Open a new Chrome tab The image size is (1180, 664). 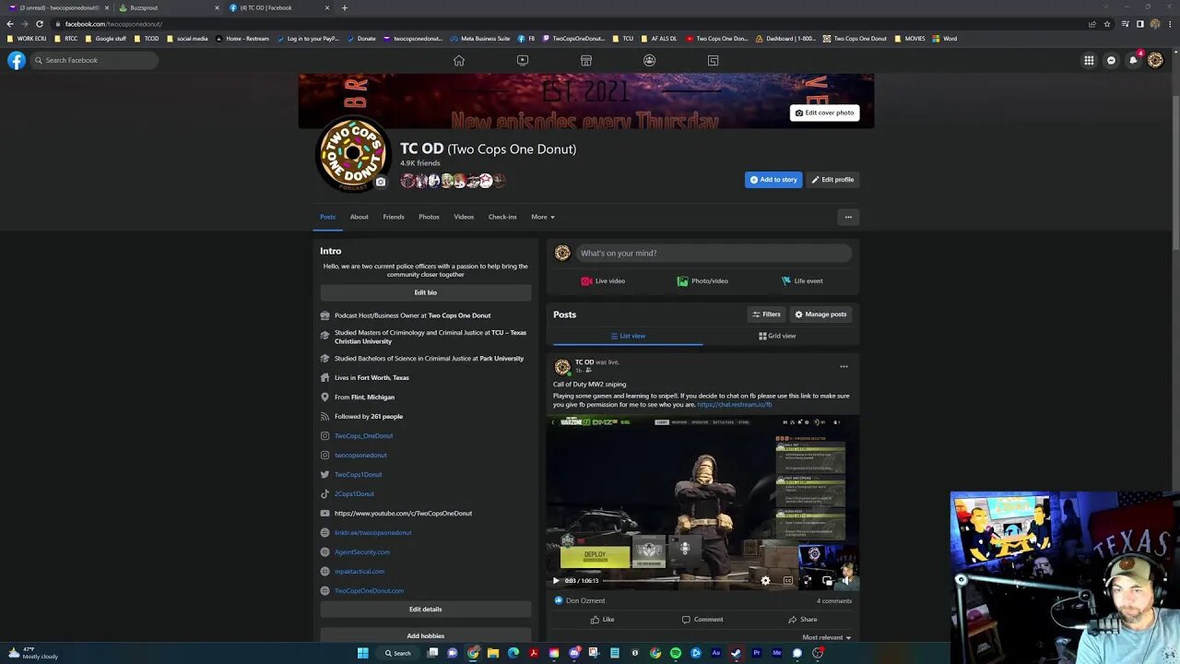pyautogui.click(x=345, y=7)
